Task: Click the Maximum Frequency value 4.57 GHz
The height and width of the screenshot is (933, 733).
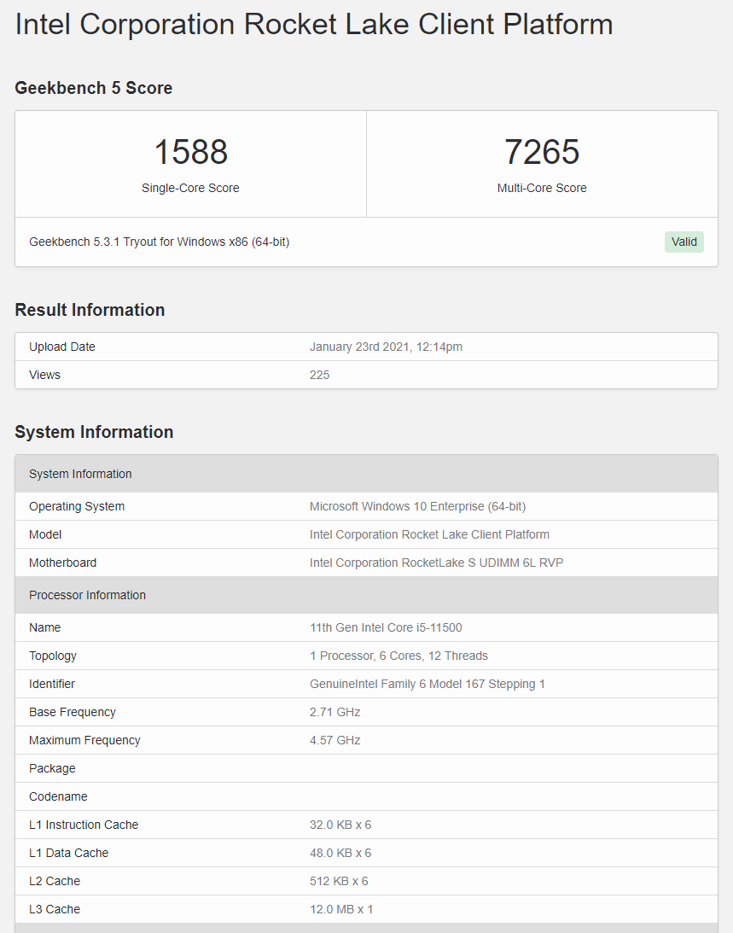Action: click(335, 740)
